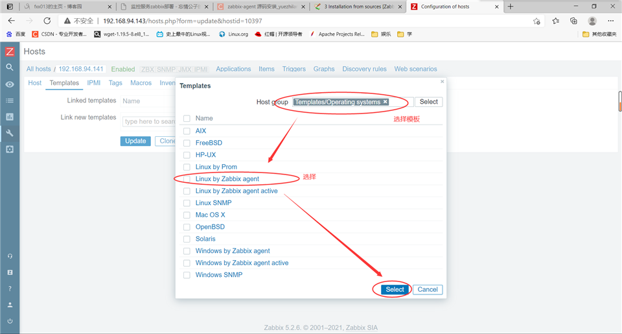The height and width of the screenshot is (334, 622).
Task: Open the 其他收藏夹 bookmarks folder
Action: coord(599,34)
